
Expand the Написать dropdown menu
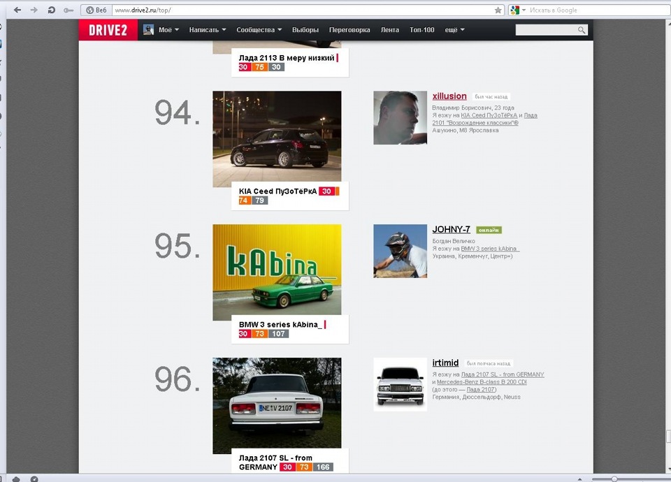point(207,30)
